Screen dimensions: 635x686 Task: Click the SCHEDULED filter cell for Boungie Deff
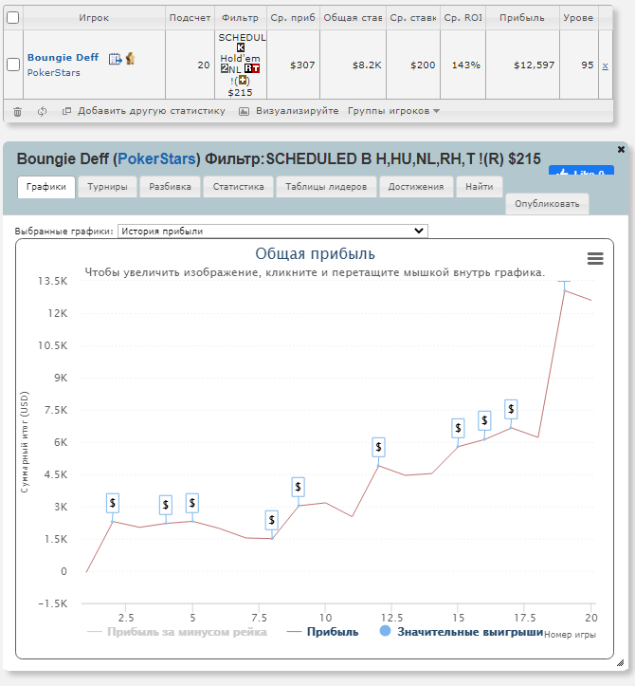coord(241,65)
